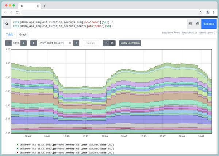Advance to next end time
The width and height of the screenshot is (219, 156).
coord(76,43)
